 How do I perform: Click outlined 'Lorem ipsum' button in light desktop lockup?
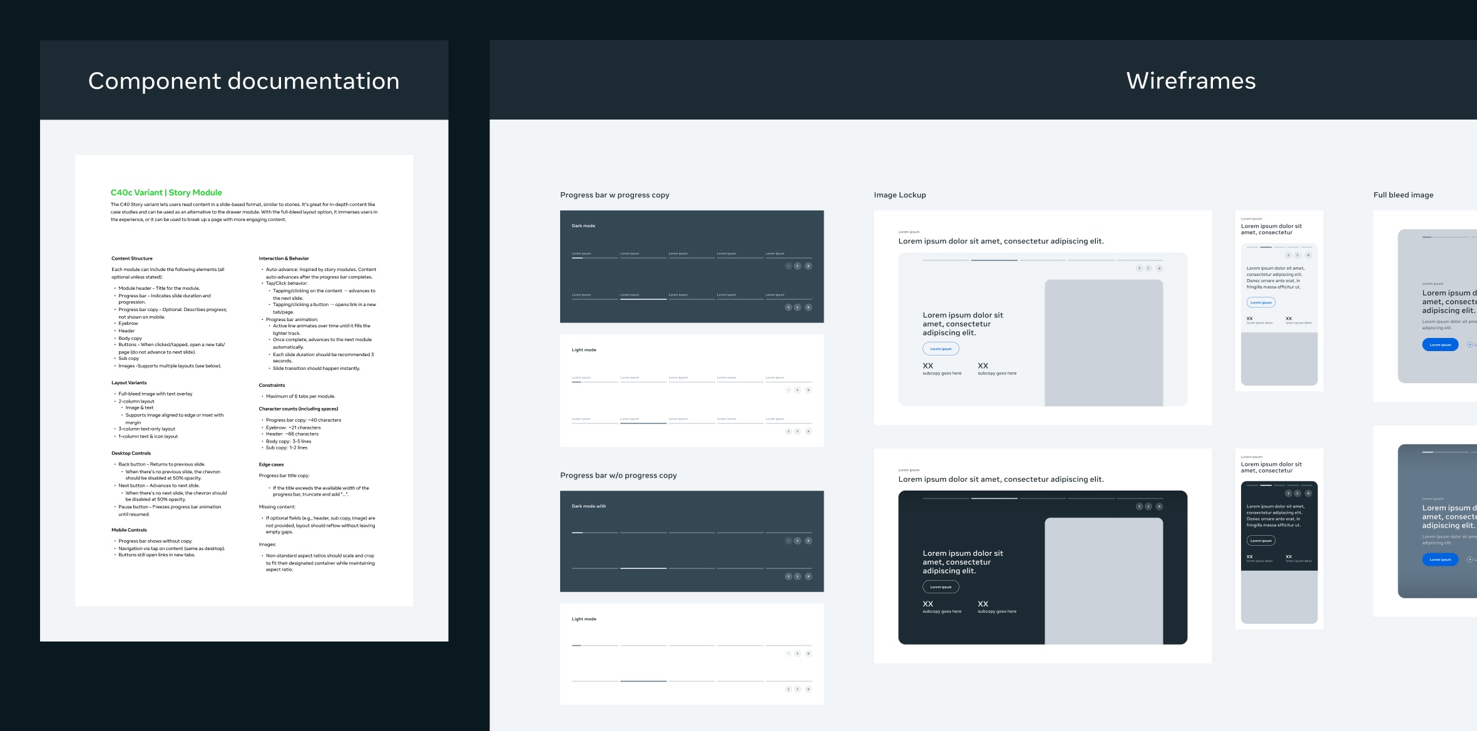coord(941,349)
